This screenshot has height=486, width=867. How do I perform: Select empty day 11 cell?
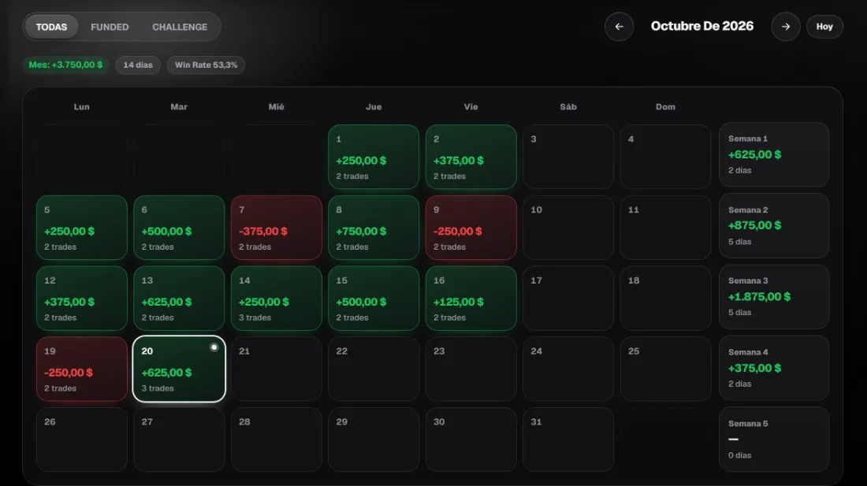tap(665, 228)
